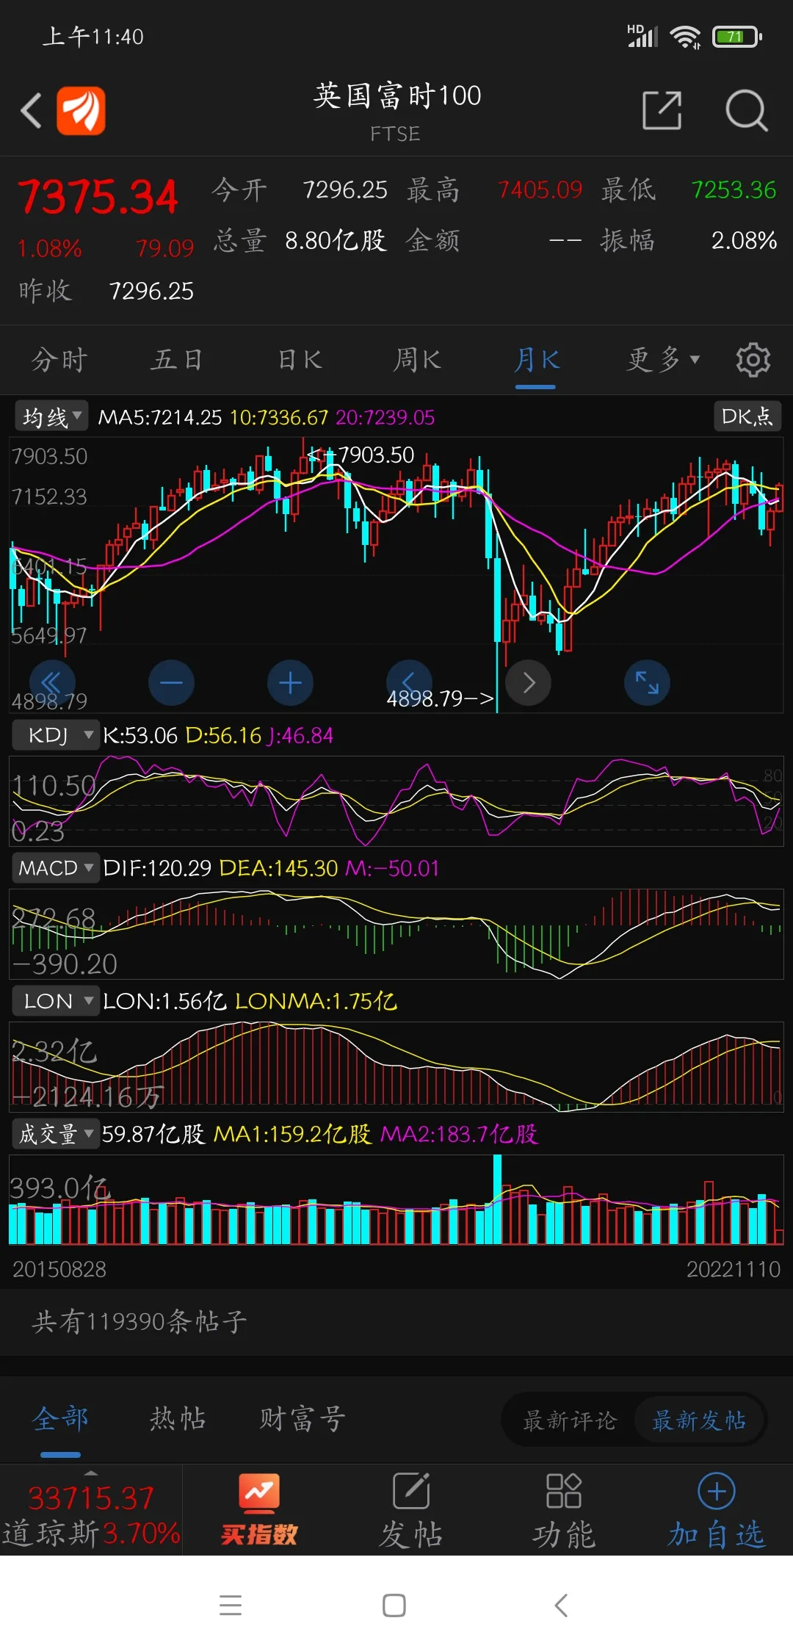Share the FTSE quote page
Viewport: 793px width, 1651px height.
pos(662,111)
